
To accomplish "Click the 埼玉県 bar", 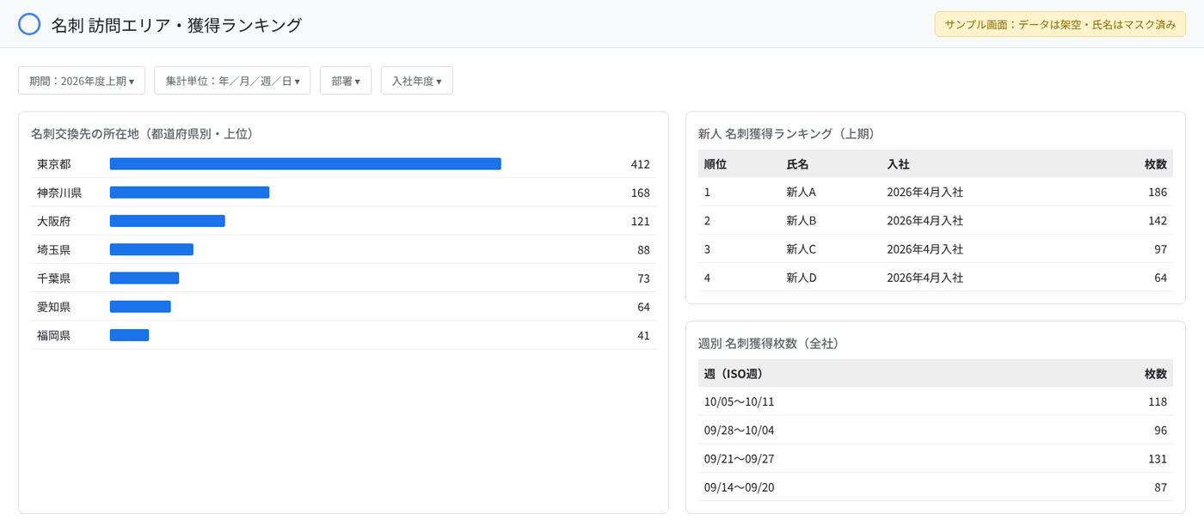I will coord(151,249).
